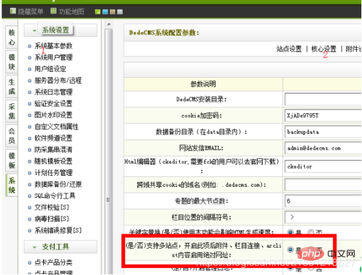Switch to the 站点设置 tab

tap(289, 49)
